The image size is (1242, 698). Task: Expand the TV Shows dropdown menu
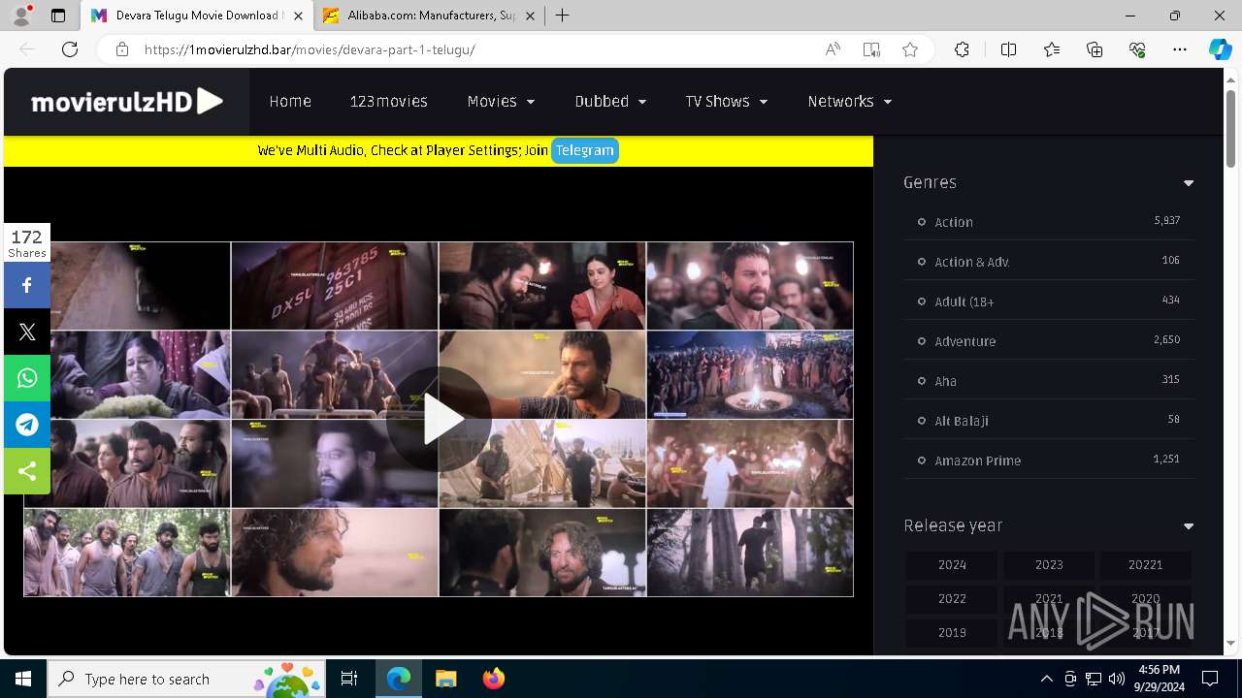coord(726,101)
